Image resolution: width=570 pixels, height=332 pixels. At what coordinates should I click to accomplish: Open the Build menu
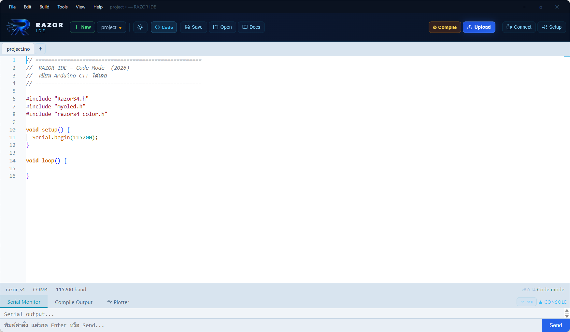coord(44,7)
